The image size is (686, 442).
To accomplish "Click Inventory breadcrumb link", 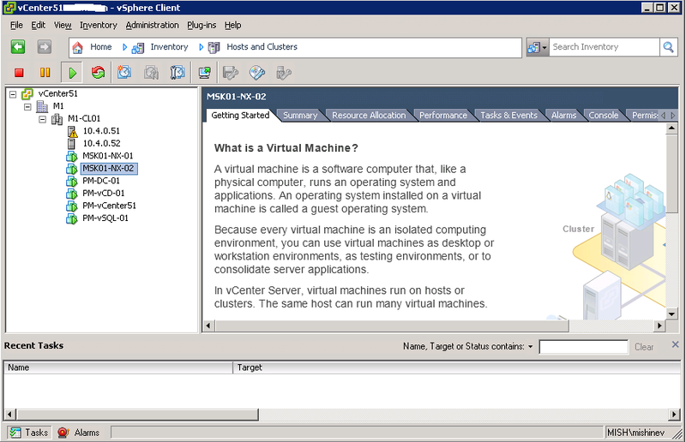I will 169,47.
